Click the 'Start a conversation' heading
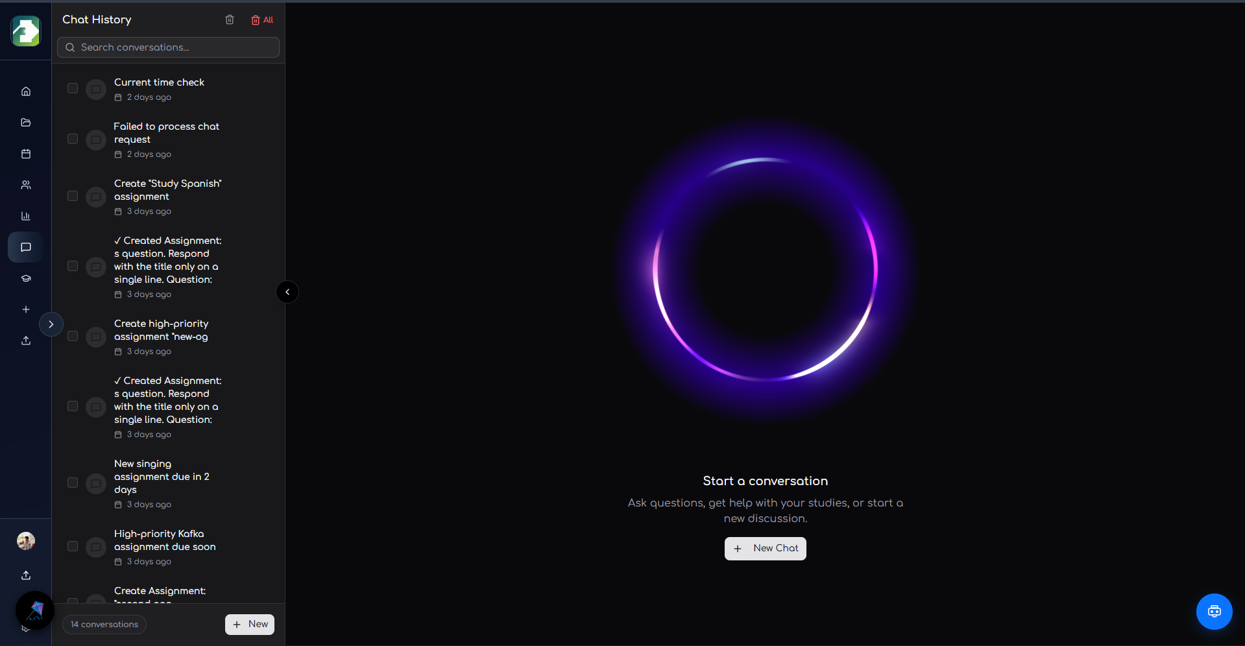 pos(765,481)
